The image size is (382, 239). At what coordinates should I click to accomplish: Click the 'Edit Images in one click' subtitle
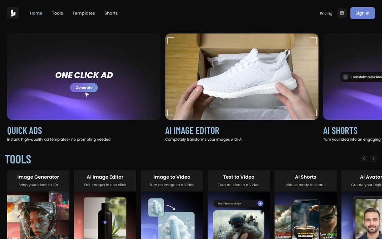tap(105, 185)
